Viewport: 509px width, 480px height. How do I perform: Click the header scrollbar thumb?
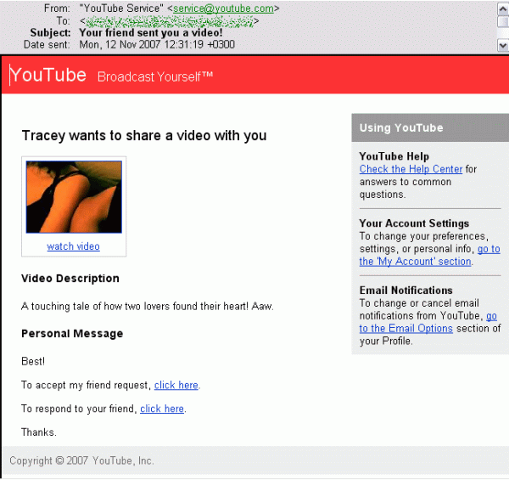coord(503,21)
